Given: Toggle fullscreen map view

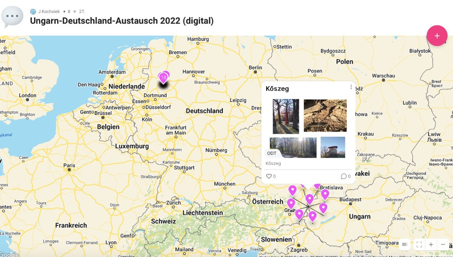Looking at the screenshot, I should pos(419,245).
